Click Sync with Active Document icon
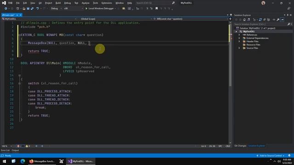294x165 pixels. pyautogui.click(x=260, y=20)
